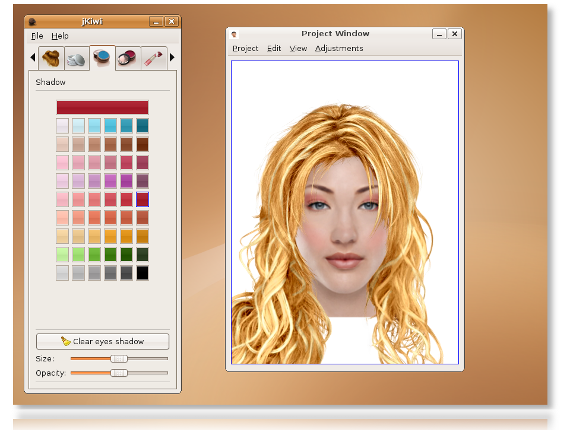Image resolution: width=570 pixels, height=432 pixels.
Task: Open the lipstick tab
Action: click(x=154, y=58)
